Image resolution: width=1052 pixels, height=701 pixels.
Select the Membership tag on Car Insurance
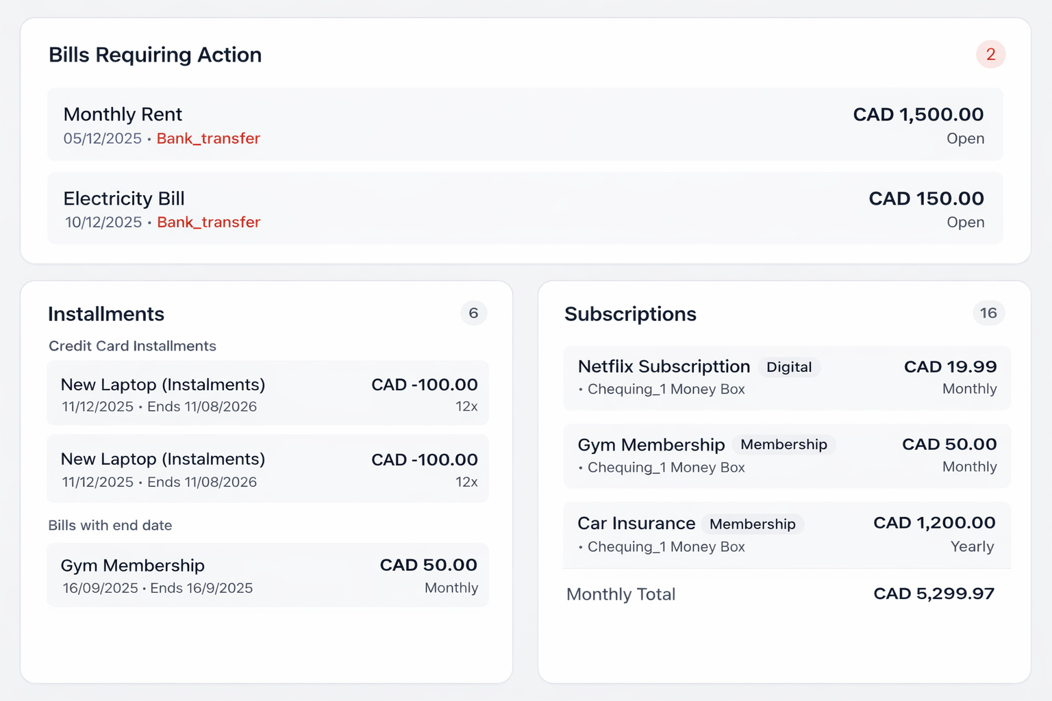tap(753, 524)
